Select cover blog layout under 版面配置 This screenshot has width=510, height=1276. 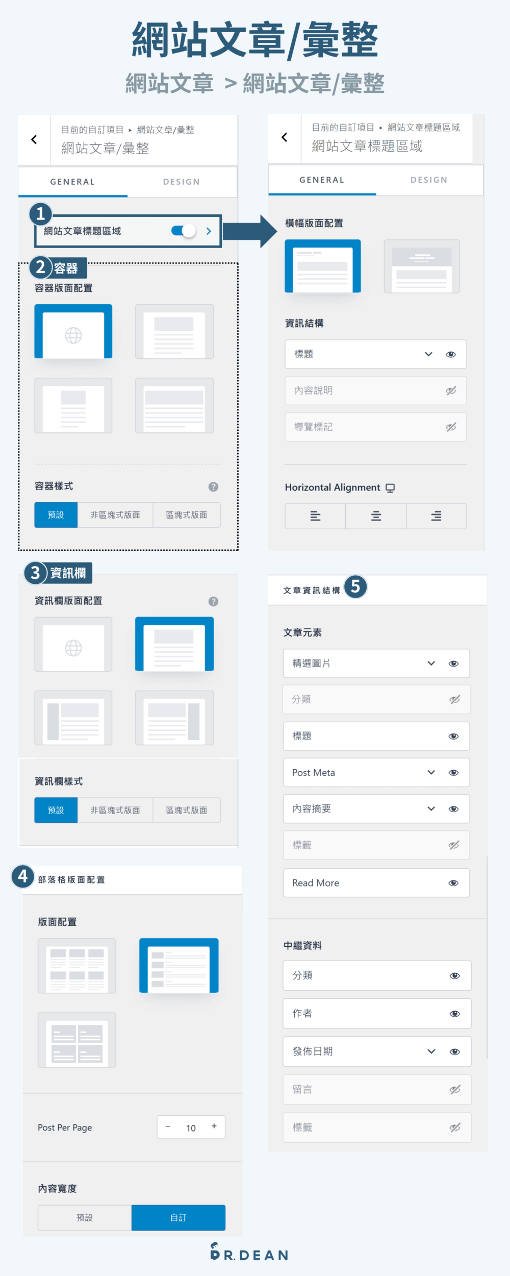tap(77, 1040)
